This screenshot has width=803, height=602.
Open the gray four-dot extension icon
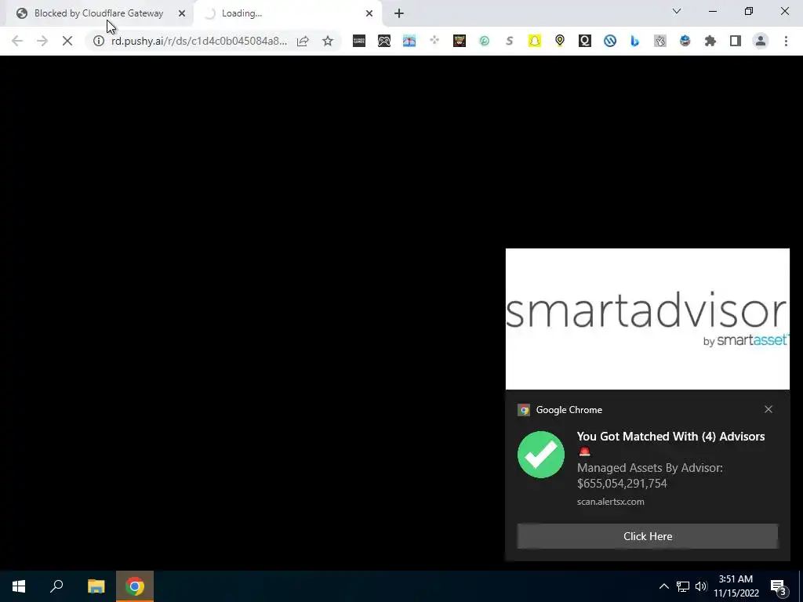coord(434,41)
